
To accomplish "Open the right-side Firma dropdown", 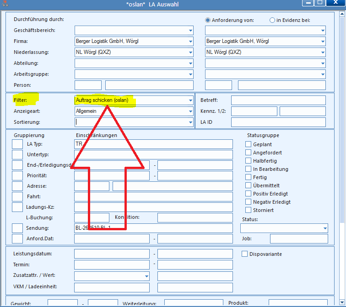I will point(323,42).
